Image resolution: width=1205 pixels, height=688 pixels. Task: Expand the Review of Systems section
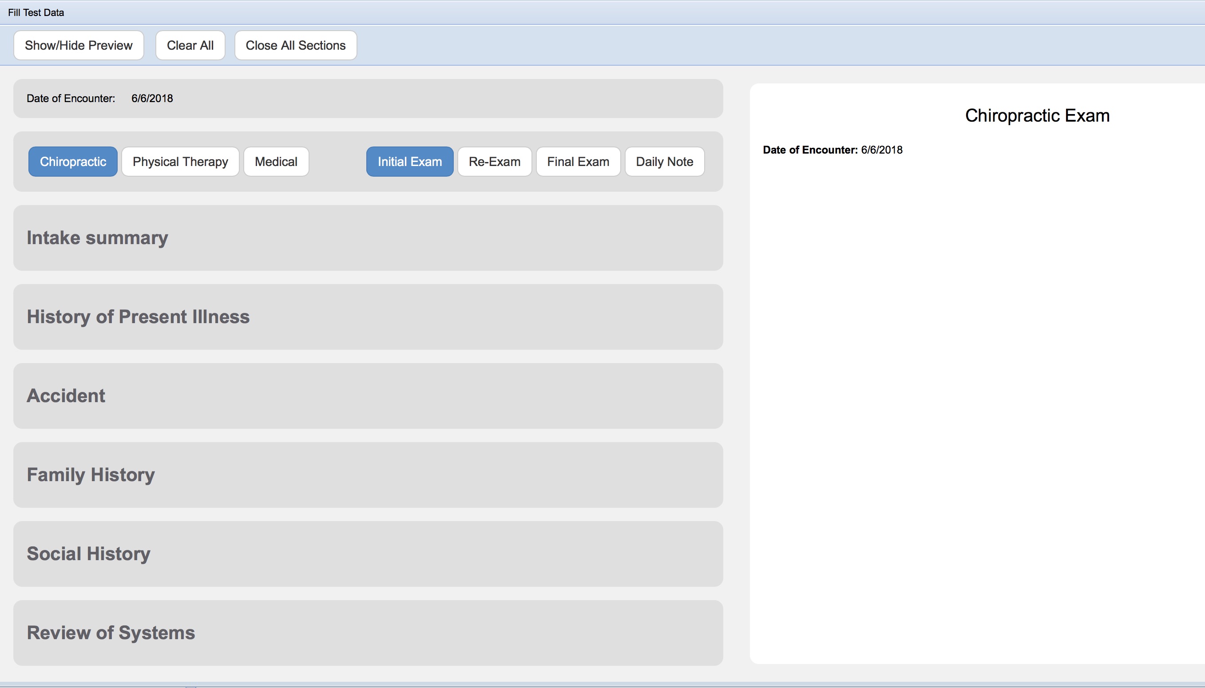click(x=111, y=632)
